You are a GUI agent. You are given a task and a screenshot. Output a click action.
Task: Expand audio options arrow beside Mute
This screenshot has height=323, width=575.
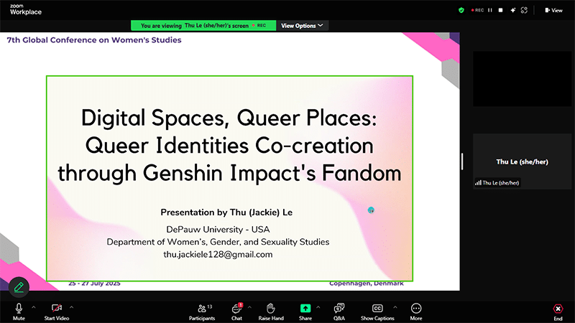pos(34,306)
